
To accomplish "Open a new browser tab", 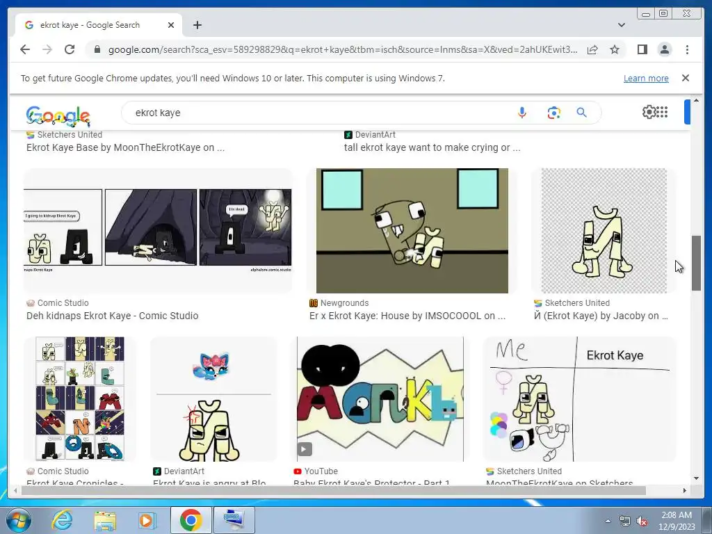I will click(x=197, y=25).
